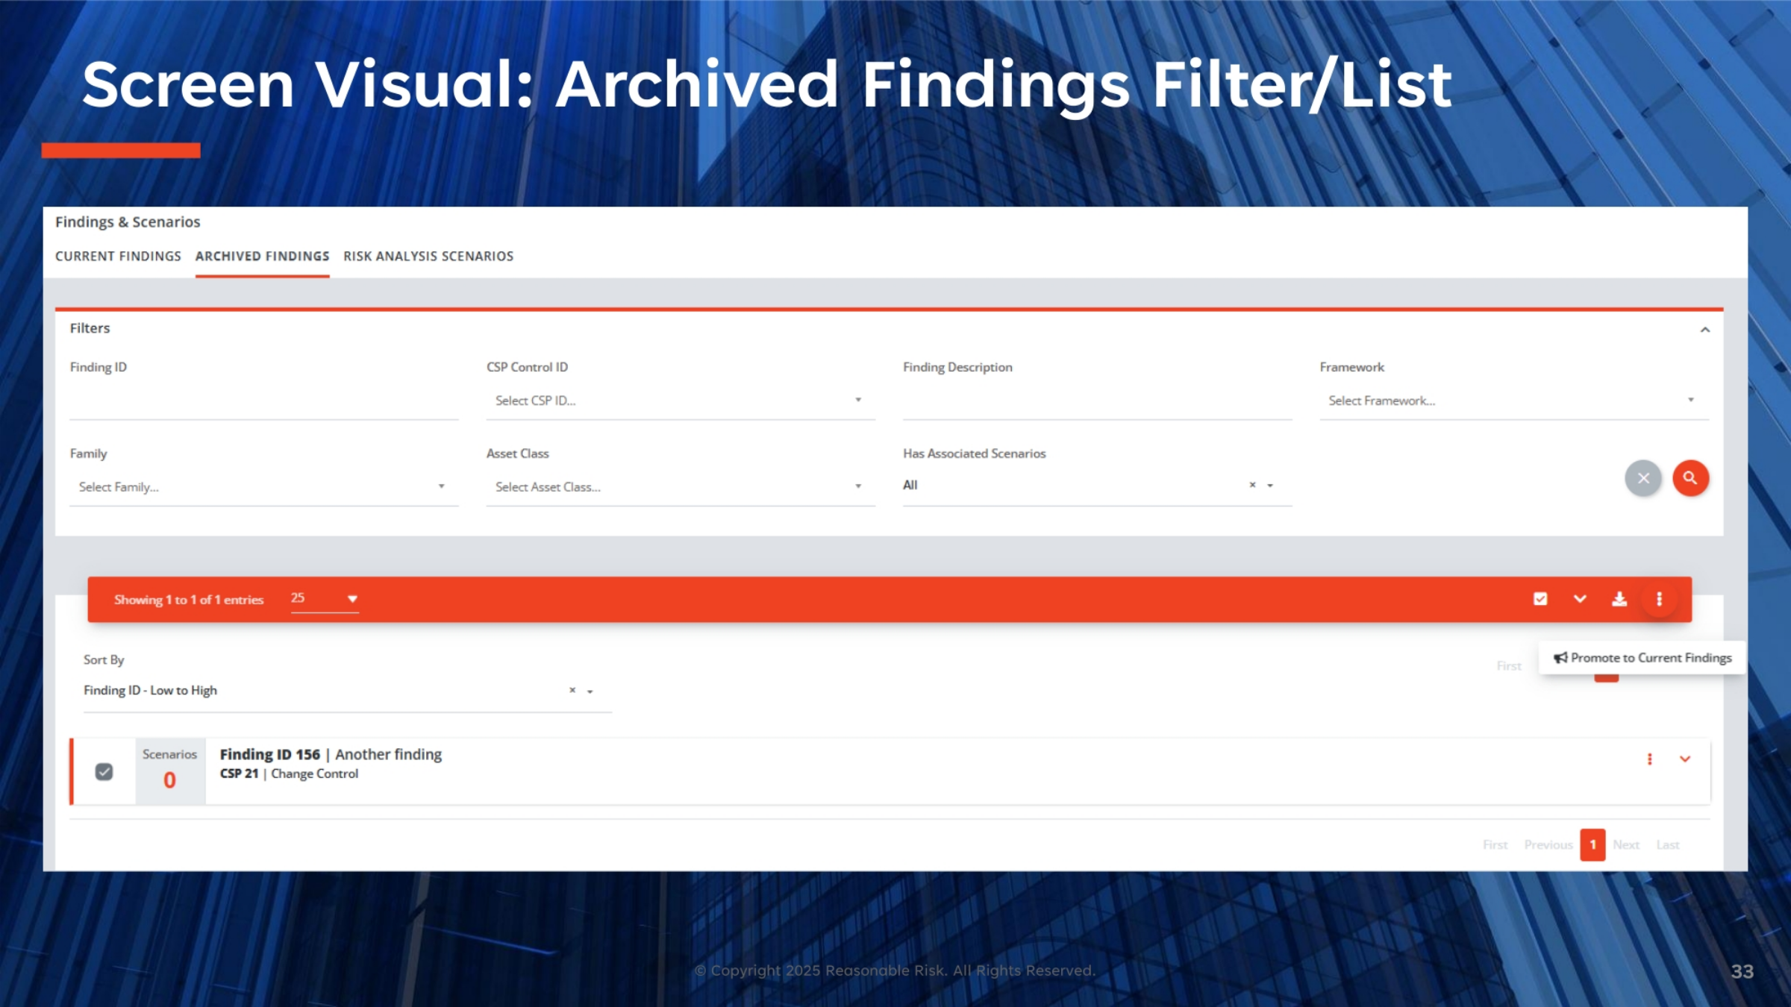Clear the Has Associated Scenarios 'All' value
The width and height of the screenshot is (1791, 1007).
[1252, 485]
